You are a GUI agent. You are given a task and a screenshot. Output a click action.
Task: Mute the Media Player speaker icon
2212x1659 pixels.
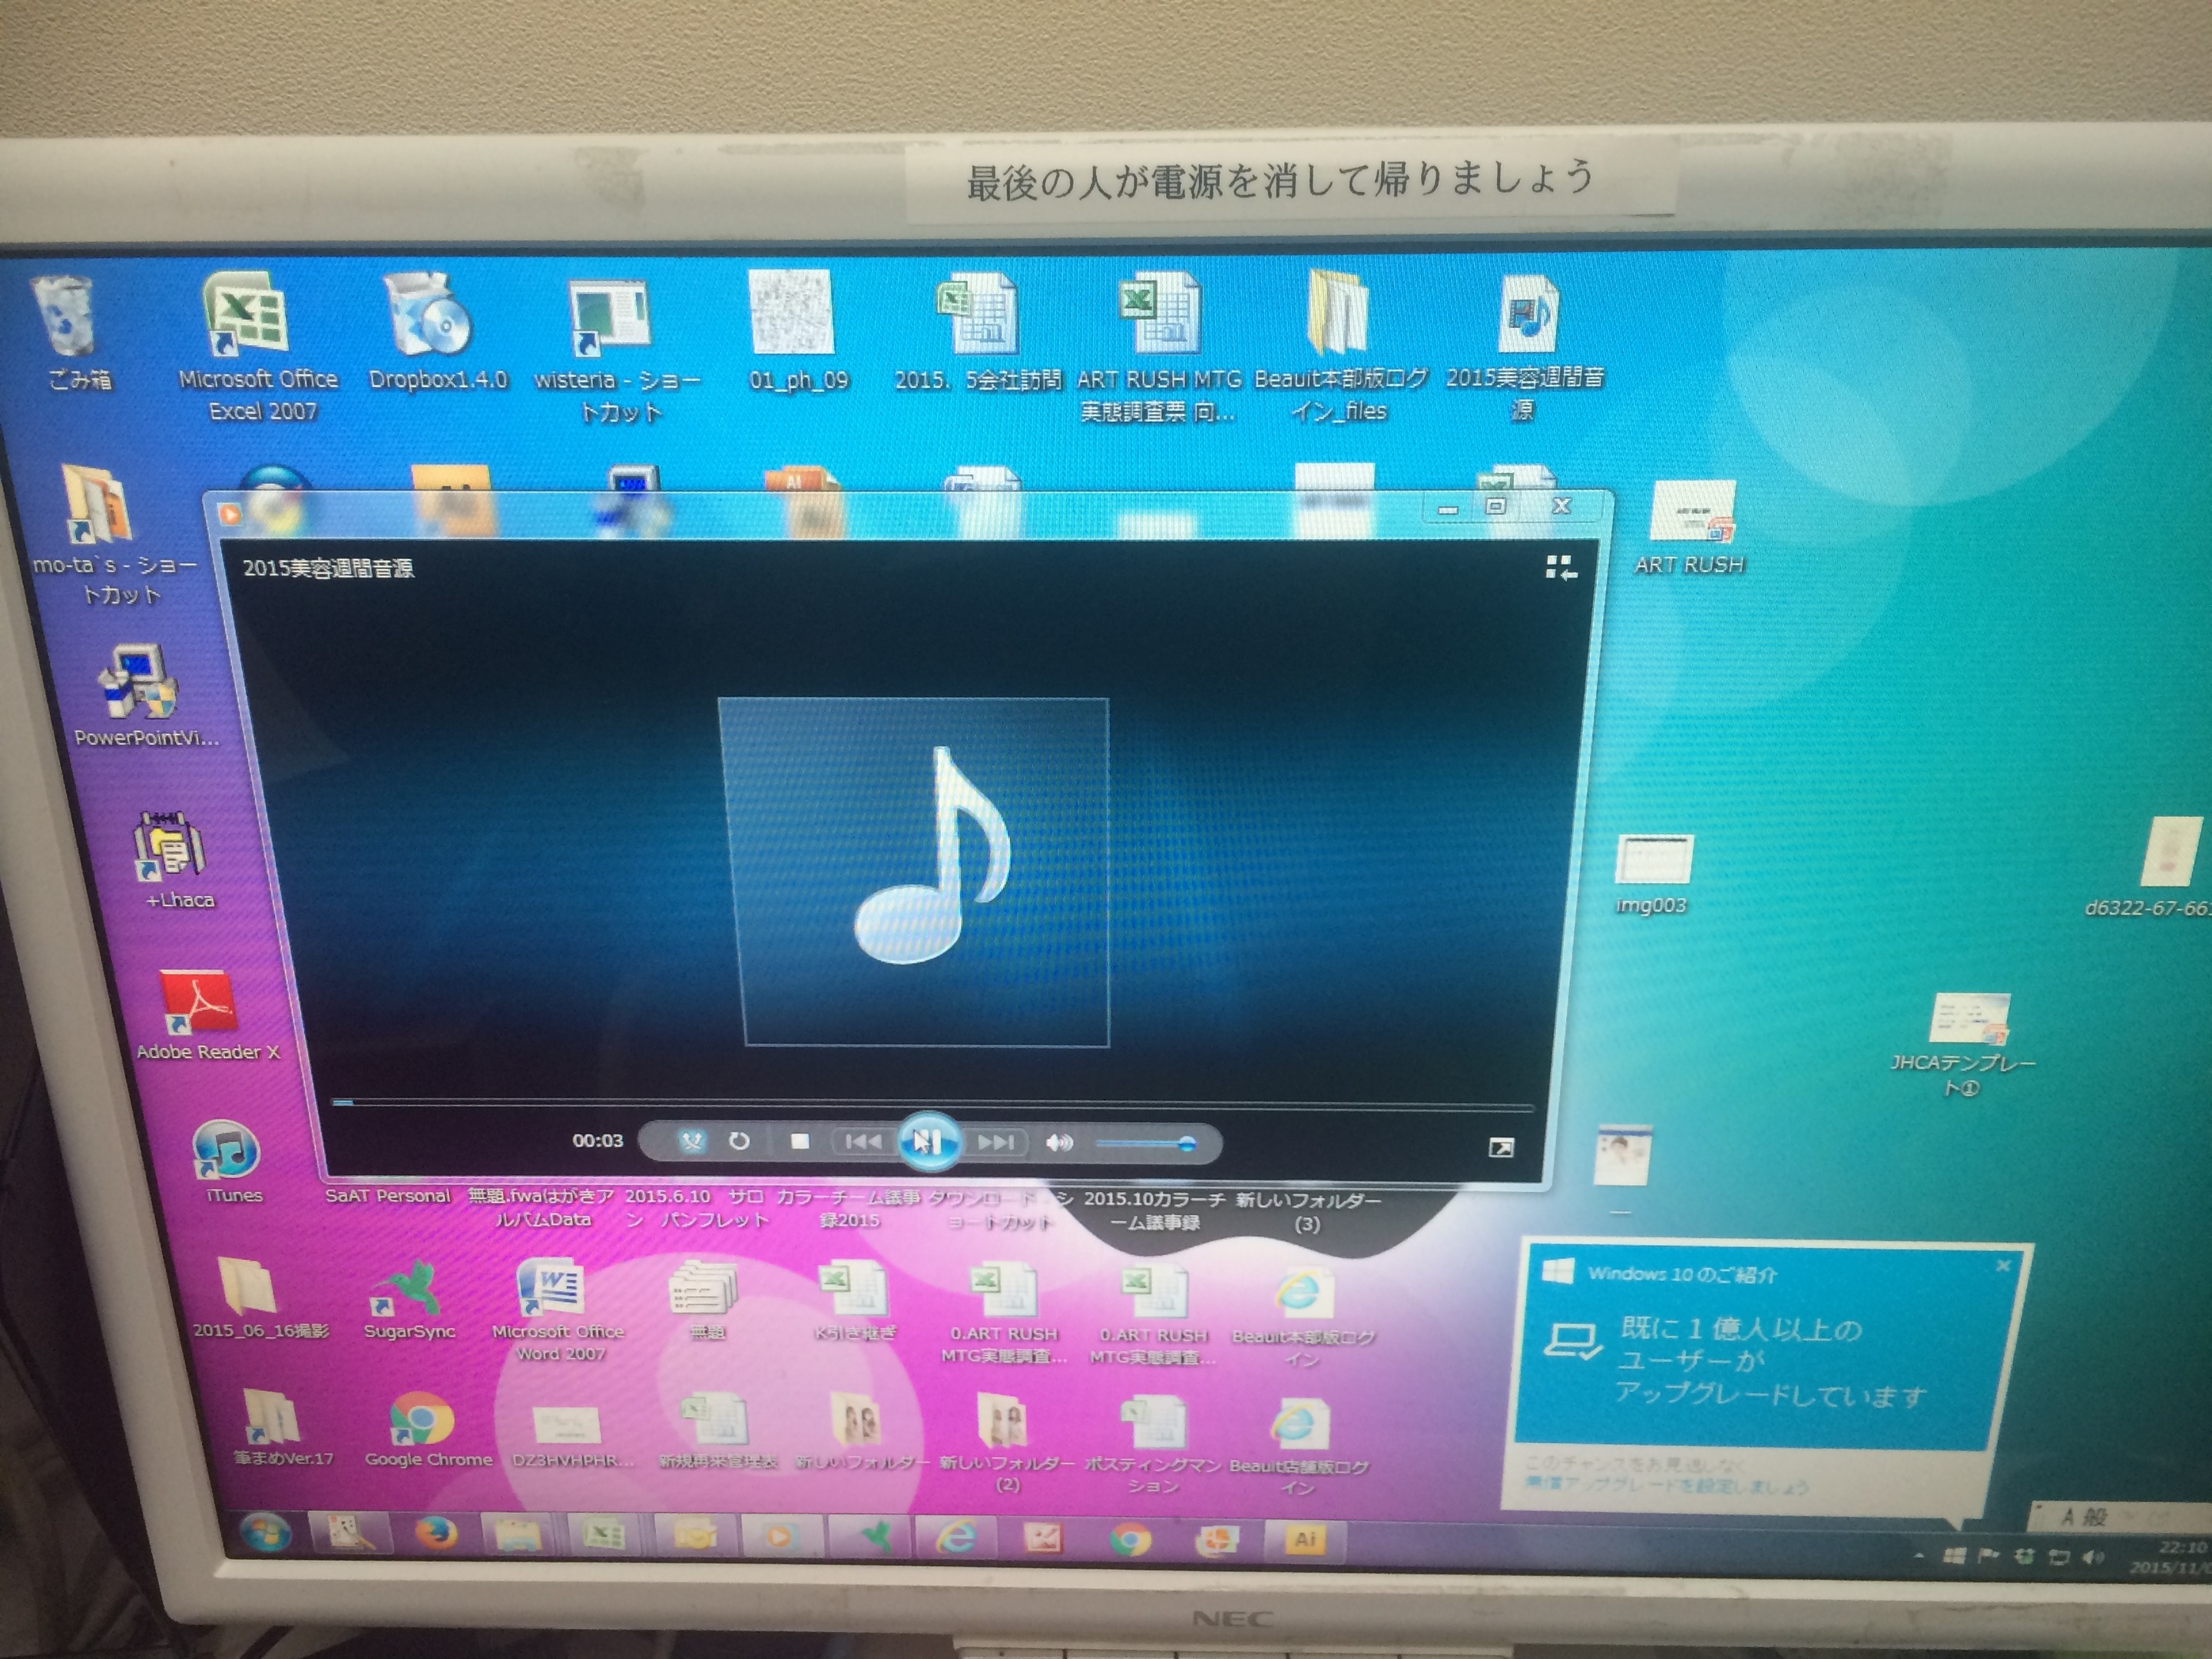point(1059,1142)
